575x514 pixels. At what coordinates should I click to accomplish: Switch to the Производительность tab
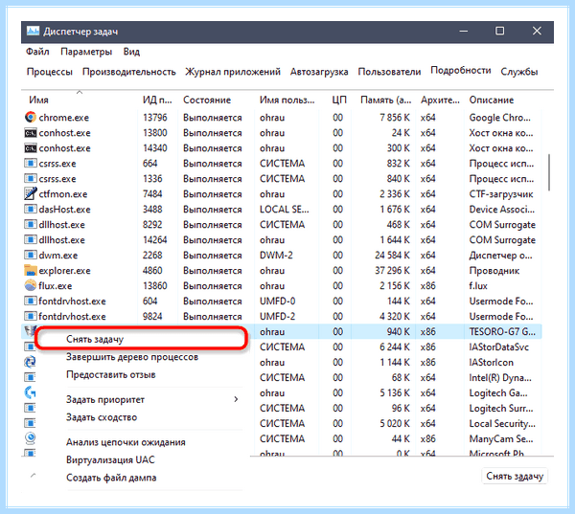click(x=129, y=72)
